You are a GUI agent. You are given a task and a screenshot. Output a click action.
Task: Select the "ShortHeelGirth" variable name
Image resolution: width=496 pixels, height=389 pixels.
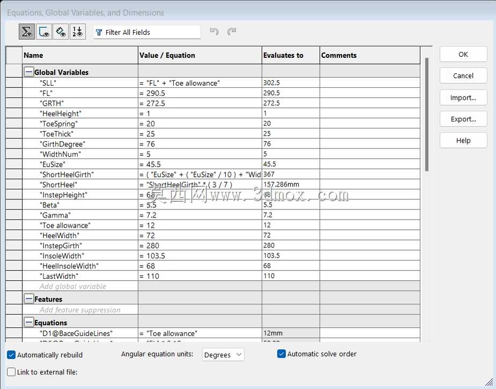click(67, 175)
